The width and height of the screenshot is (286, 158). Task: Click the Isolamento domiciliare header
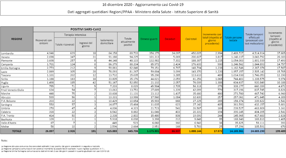107,42
